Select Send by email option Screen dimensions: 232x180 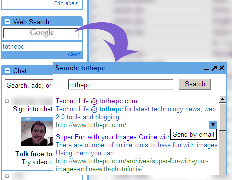coord(193,134)
